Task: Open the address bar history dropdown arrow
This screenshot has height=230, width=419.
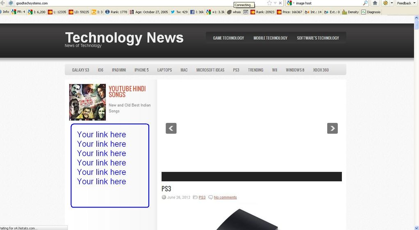Action: (275, 3)
